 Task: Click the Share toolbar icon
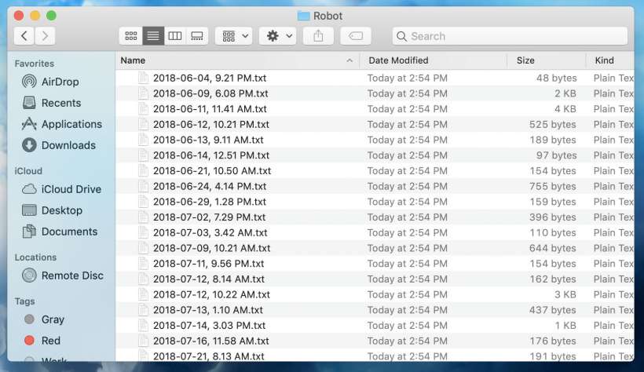coord(318,36)
